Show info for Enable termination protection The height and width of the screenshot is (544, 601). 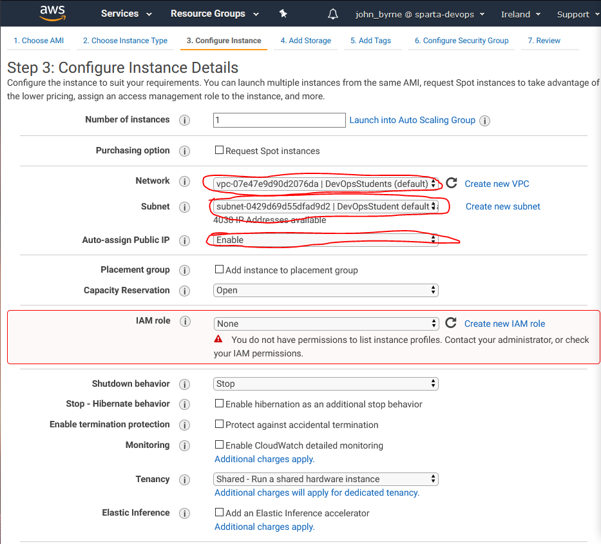[184, 425]
